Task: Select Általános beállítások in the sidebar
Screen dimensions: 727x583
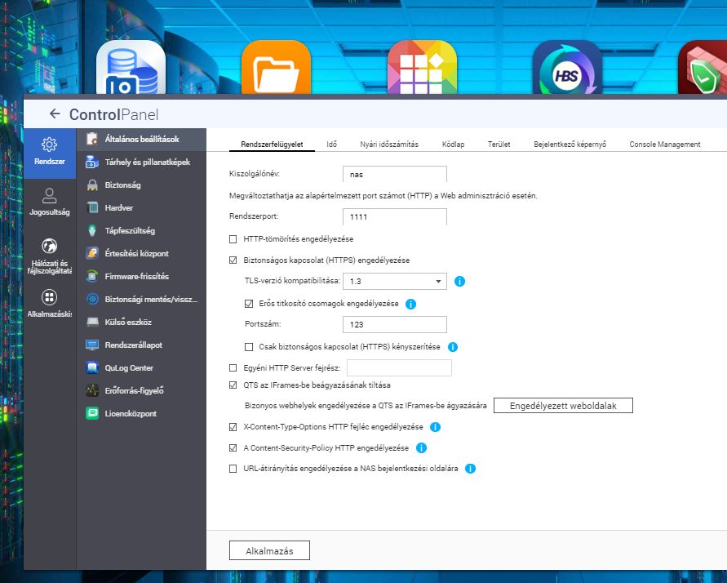Action: 141,139
